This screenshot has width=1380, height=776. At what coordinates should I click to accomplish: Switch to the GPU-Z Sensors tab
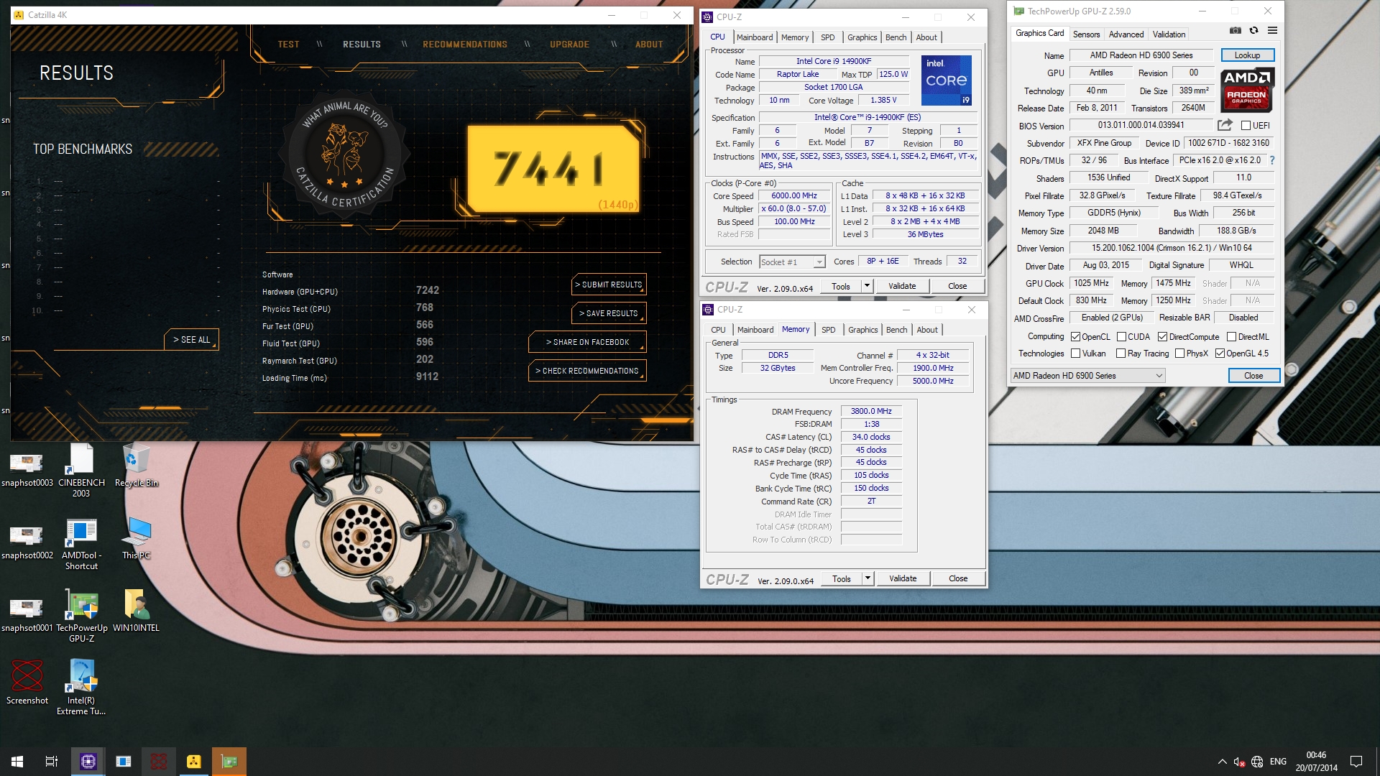1086,34
